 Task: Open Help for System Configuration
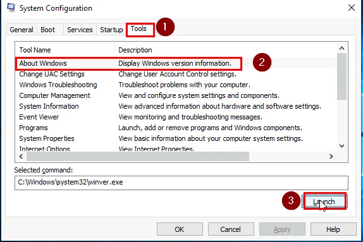click(x=333, y=229)
